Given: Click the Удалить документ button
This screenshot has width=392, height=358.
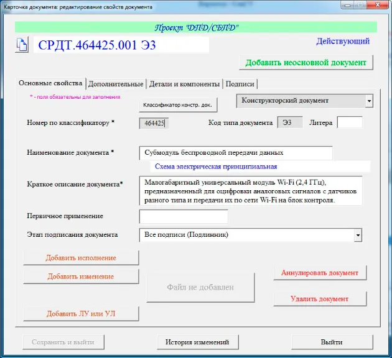Looking at the screenshot, I should 319,299.
